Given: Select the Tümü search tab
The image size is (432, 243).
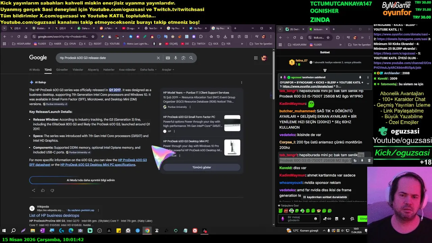Looking at the screenshot, I should pos(48,70).
